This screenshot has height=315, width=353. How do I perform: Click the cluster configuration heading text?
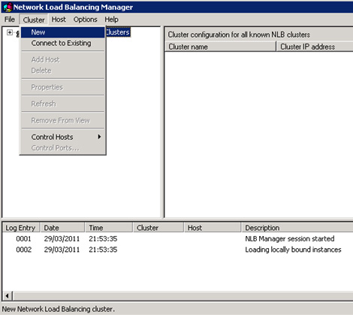tap(239, 35)
